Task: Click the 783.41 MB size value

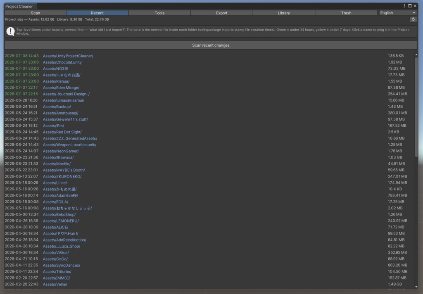Action: coord(397,196)
